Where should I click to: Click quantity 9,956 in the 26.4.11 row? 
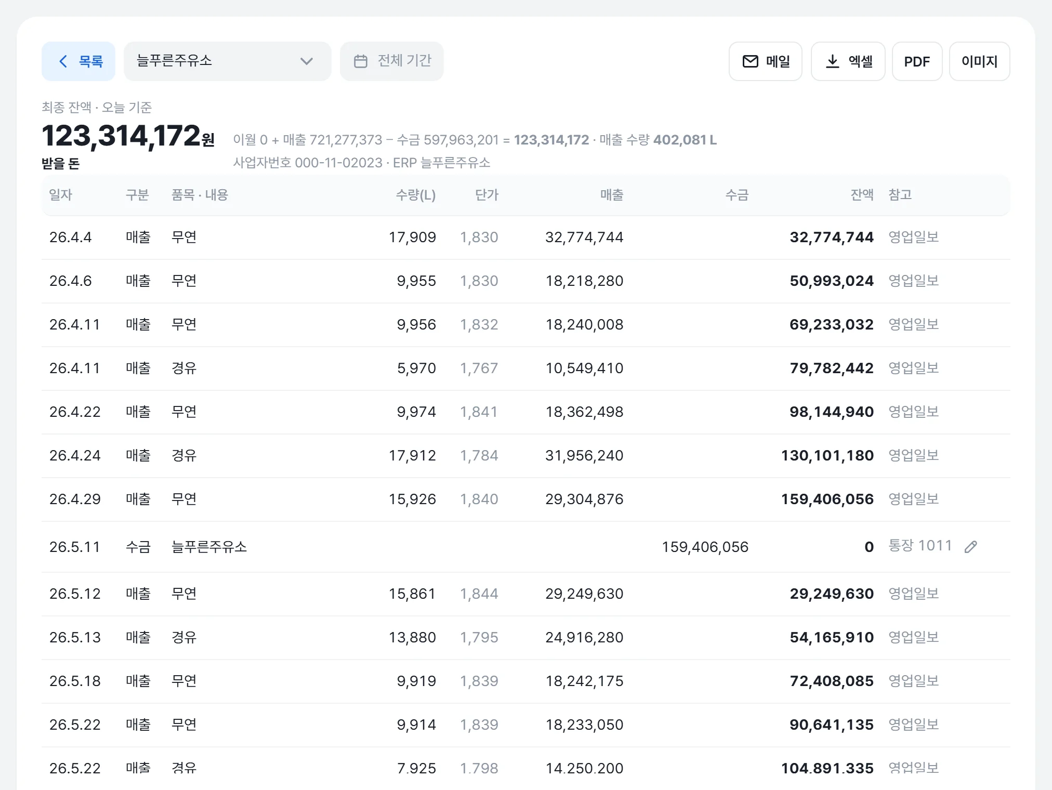click(416, 325)
